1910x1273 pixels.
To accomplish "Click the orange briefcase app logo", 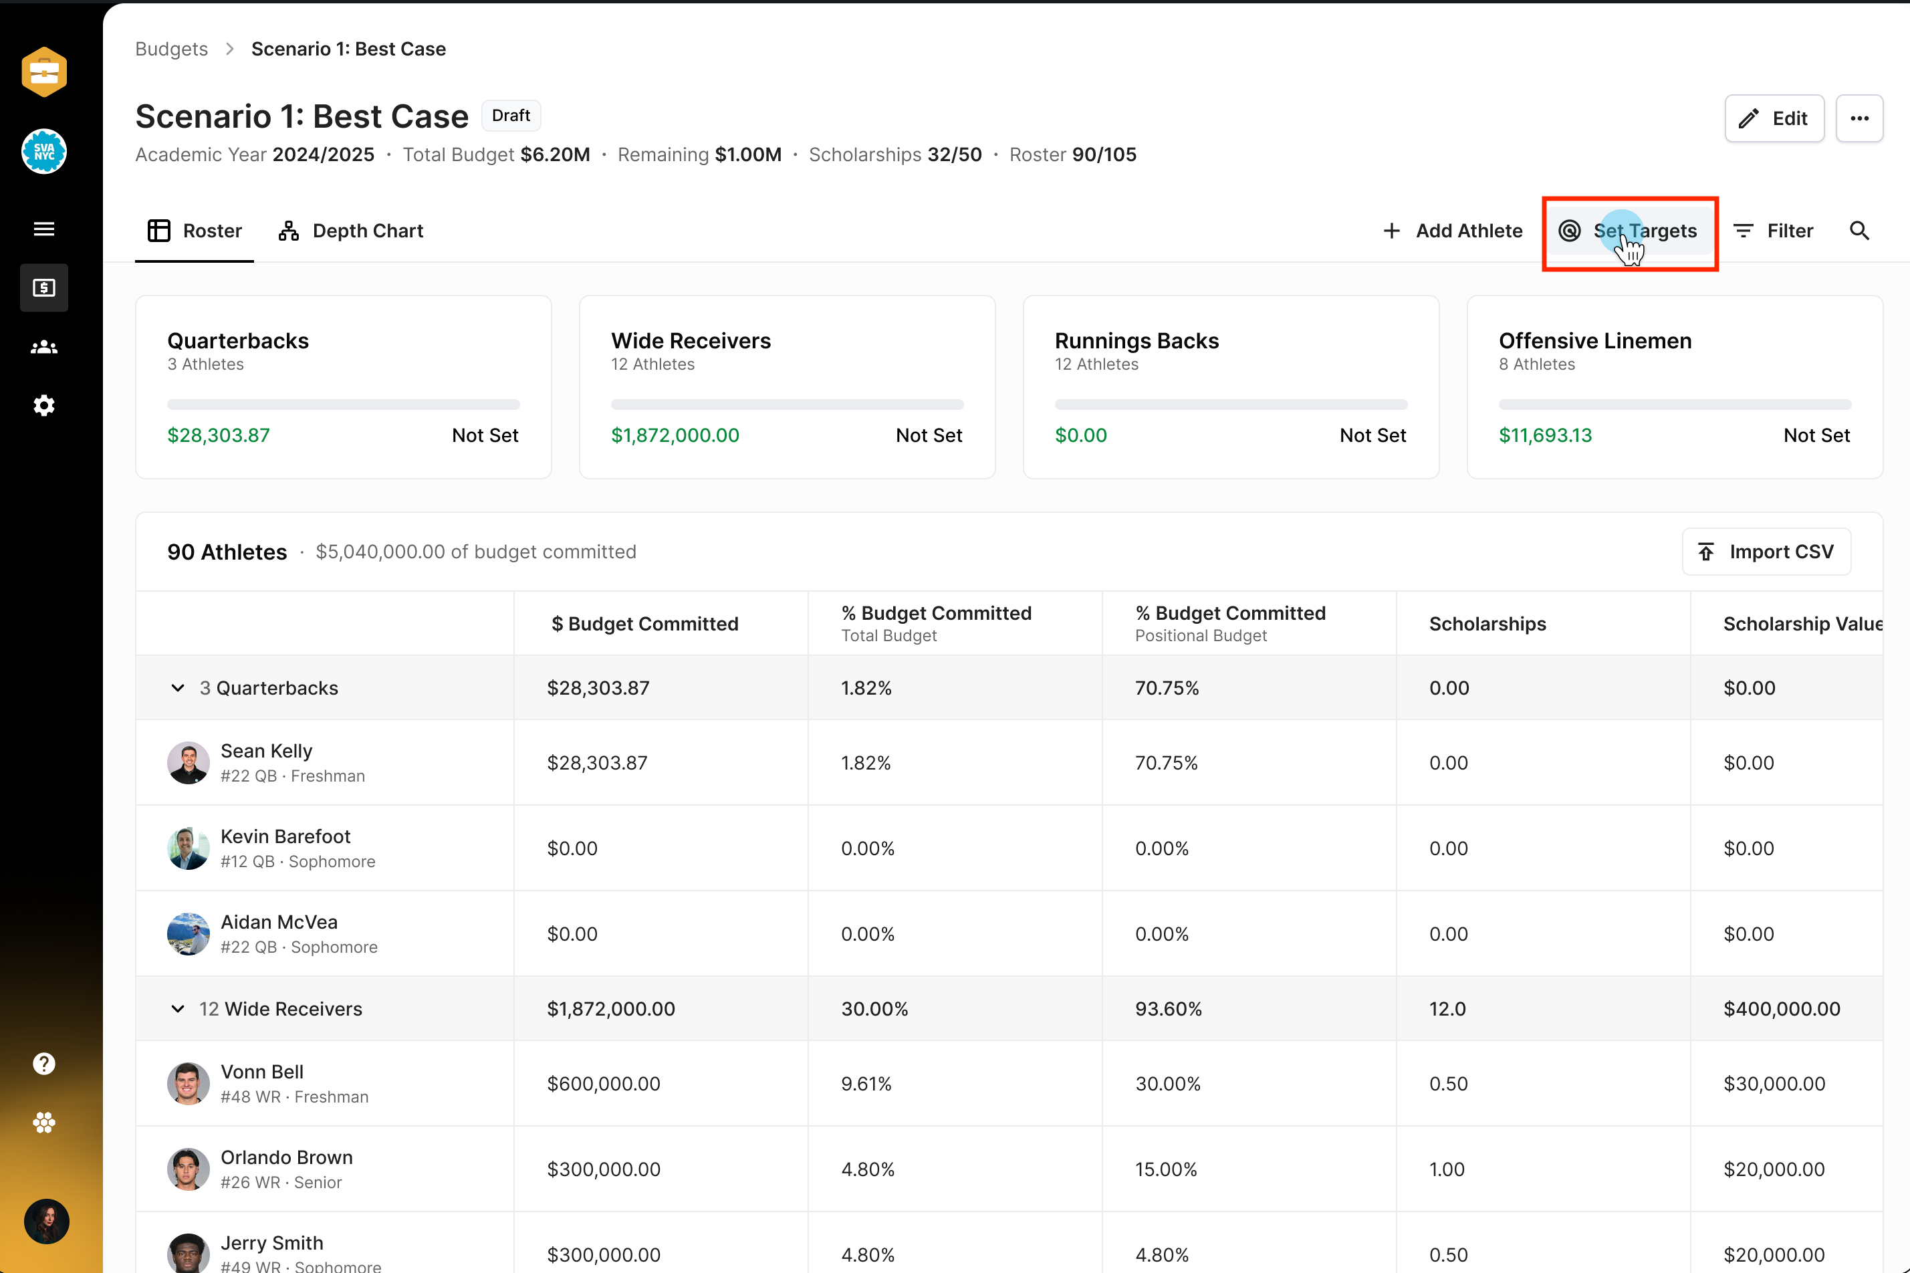I will pos(44,72).
